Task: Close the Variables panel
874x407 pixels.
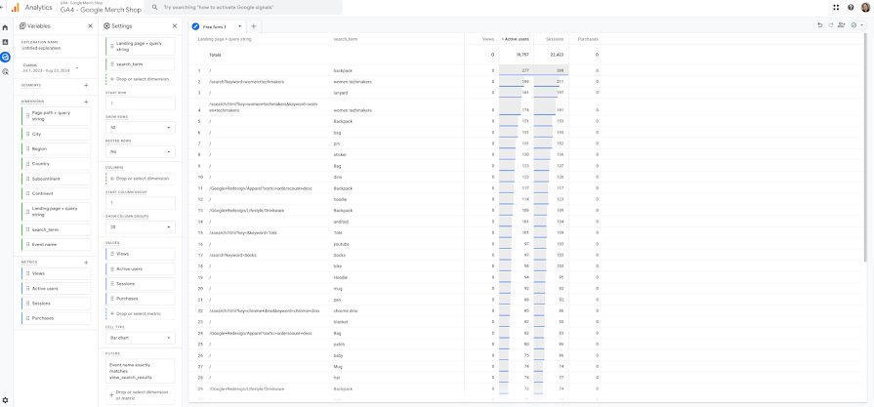Action: click(x=90, y=25)
